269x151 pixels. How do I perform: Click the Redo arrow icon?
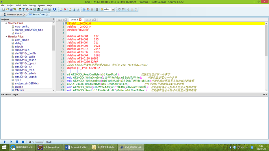123,10
